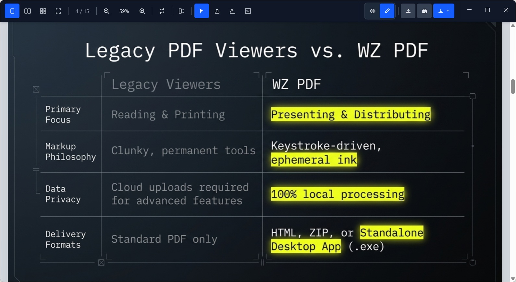Switch to single page view
This screenshot has width=516, height=282.
point(12,11)
